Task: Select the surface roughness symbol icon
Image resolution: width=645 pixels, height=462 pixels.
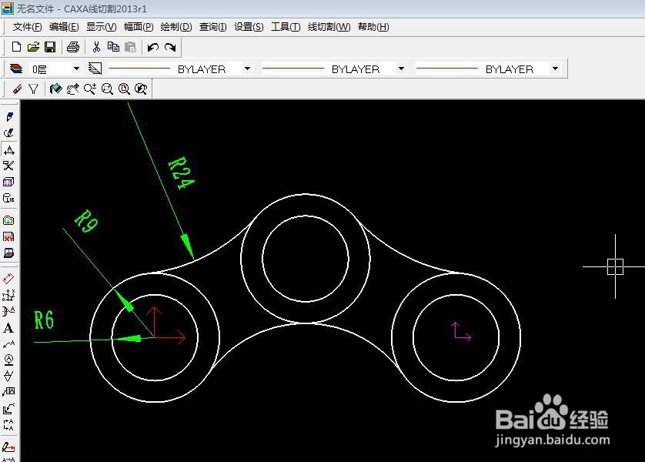Action: (8, 376)
